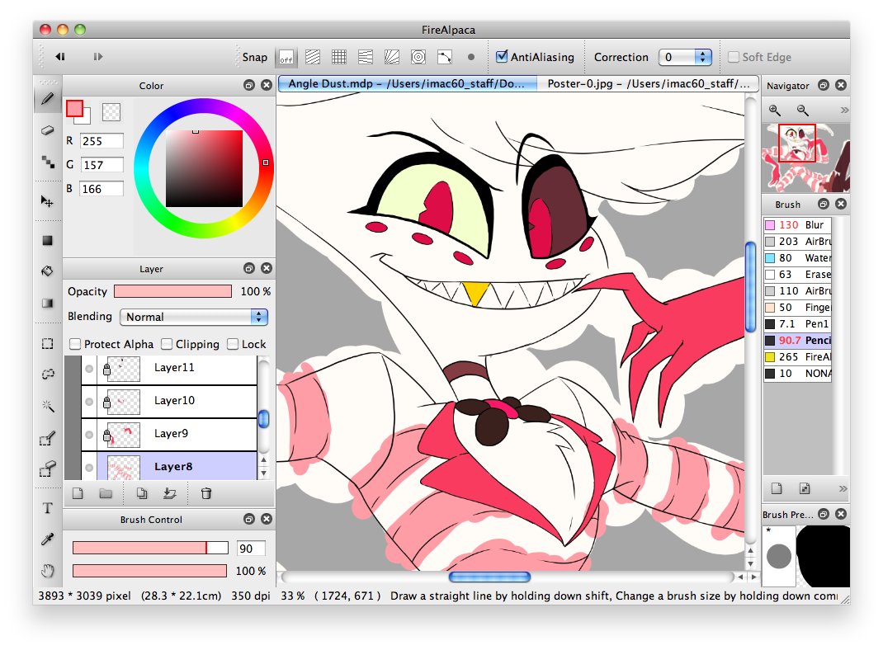Select the Hand pan tool

coord(47,571)
